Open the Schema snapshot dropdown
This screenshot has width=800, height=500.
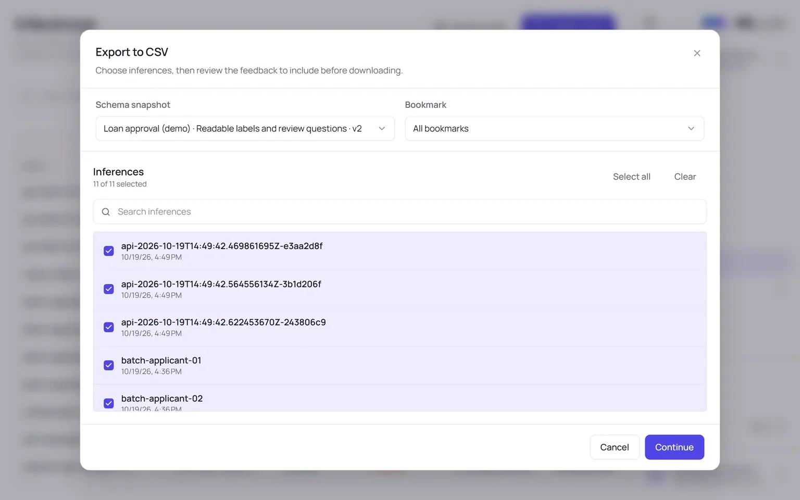coord(245,129)
